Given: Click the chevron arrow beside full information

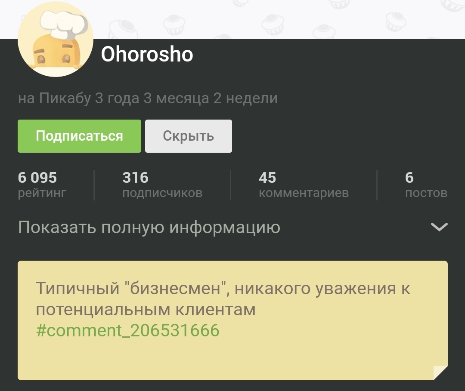Looking at the screenshot, I should point(439,227).
